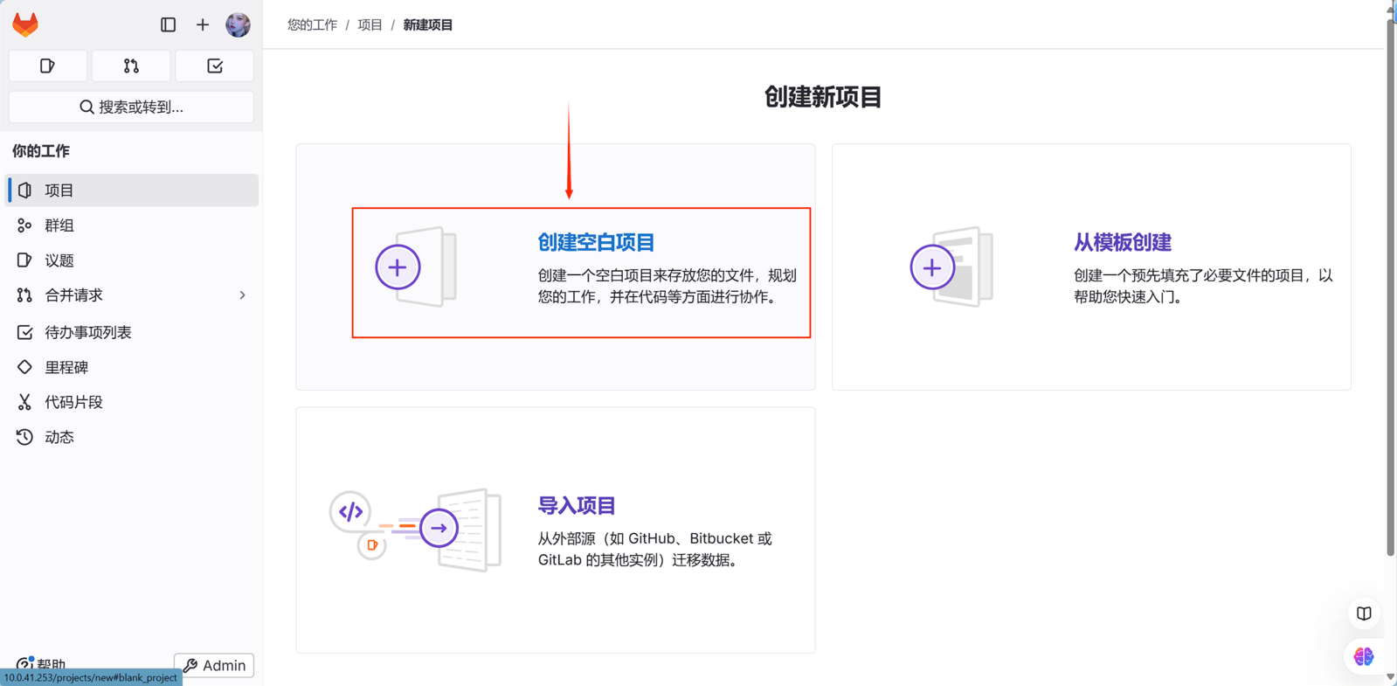Click the Admin button
This screenshot has width=1397, height=686.
click(x=214, y=665)
